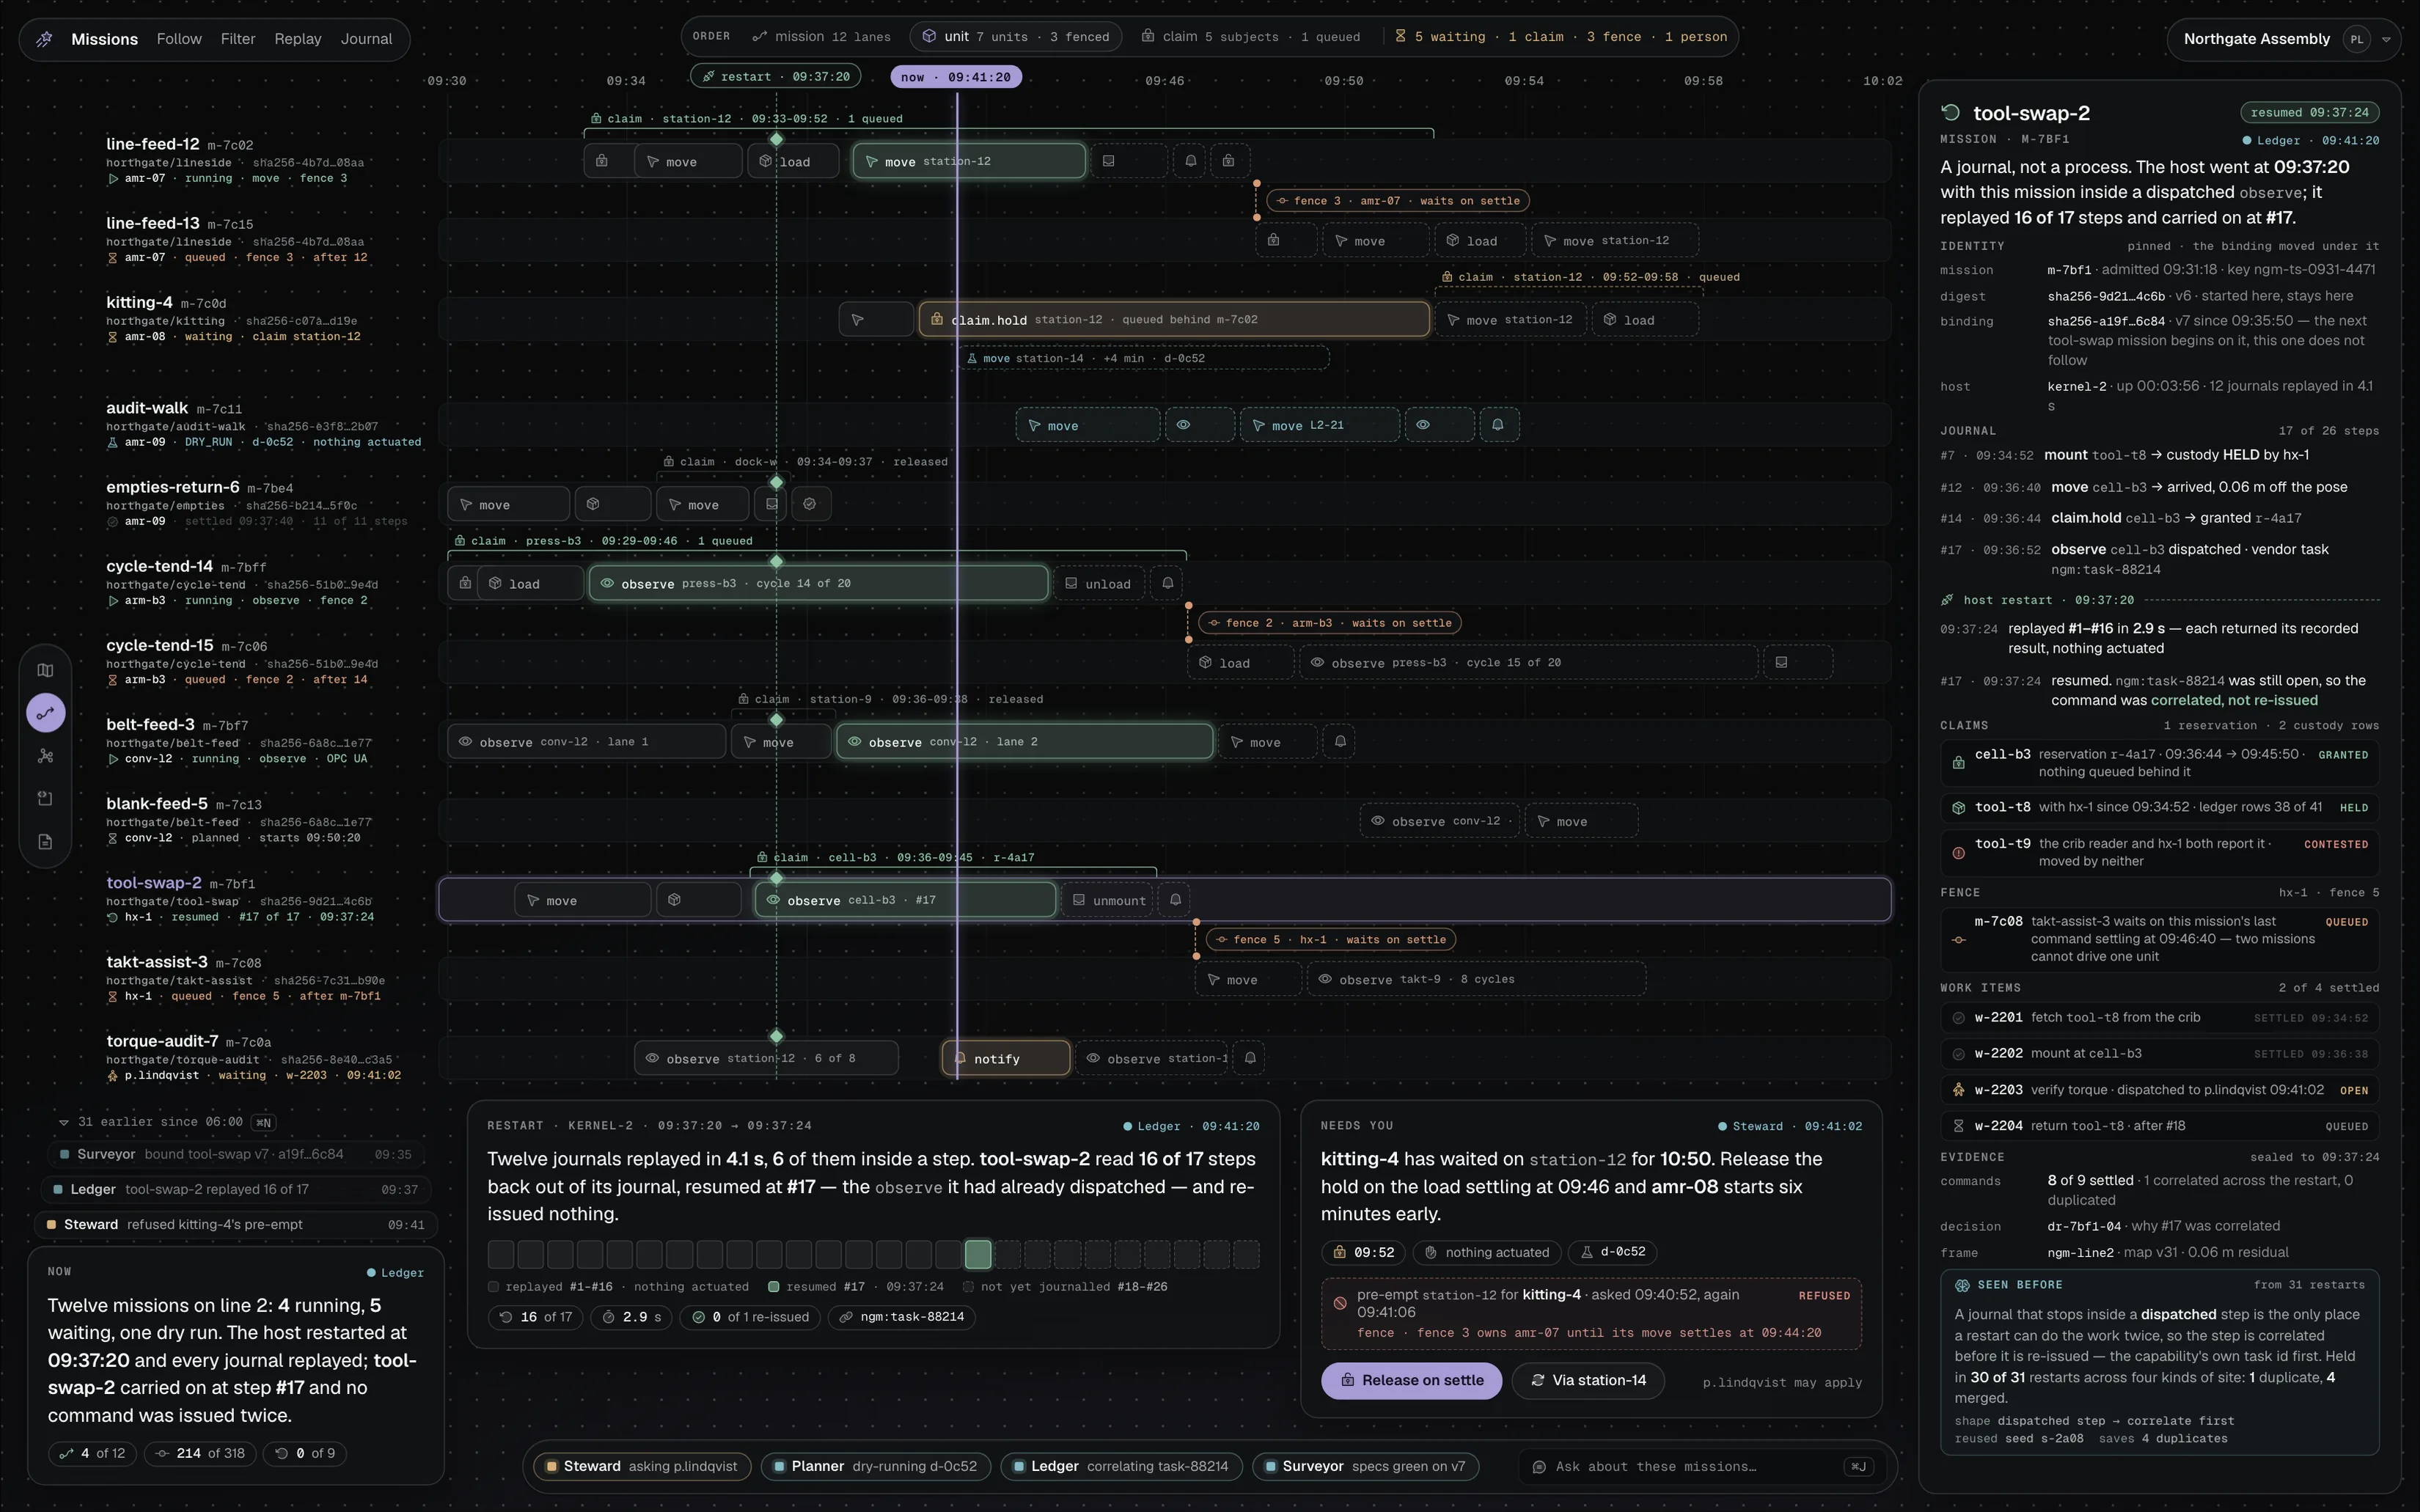The height and width of the screenshot is (1512, 2420).
Task: Open the graph nodes icon in the side rail
Action: click(45, 756)
